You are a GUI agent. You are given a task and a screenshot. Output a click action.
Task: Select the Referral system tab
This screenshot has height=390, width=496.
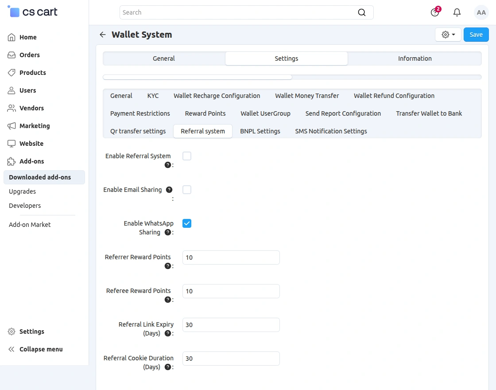203,131
